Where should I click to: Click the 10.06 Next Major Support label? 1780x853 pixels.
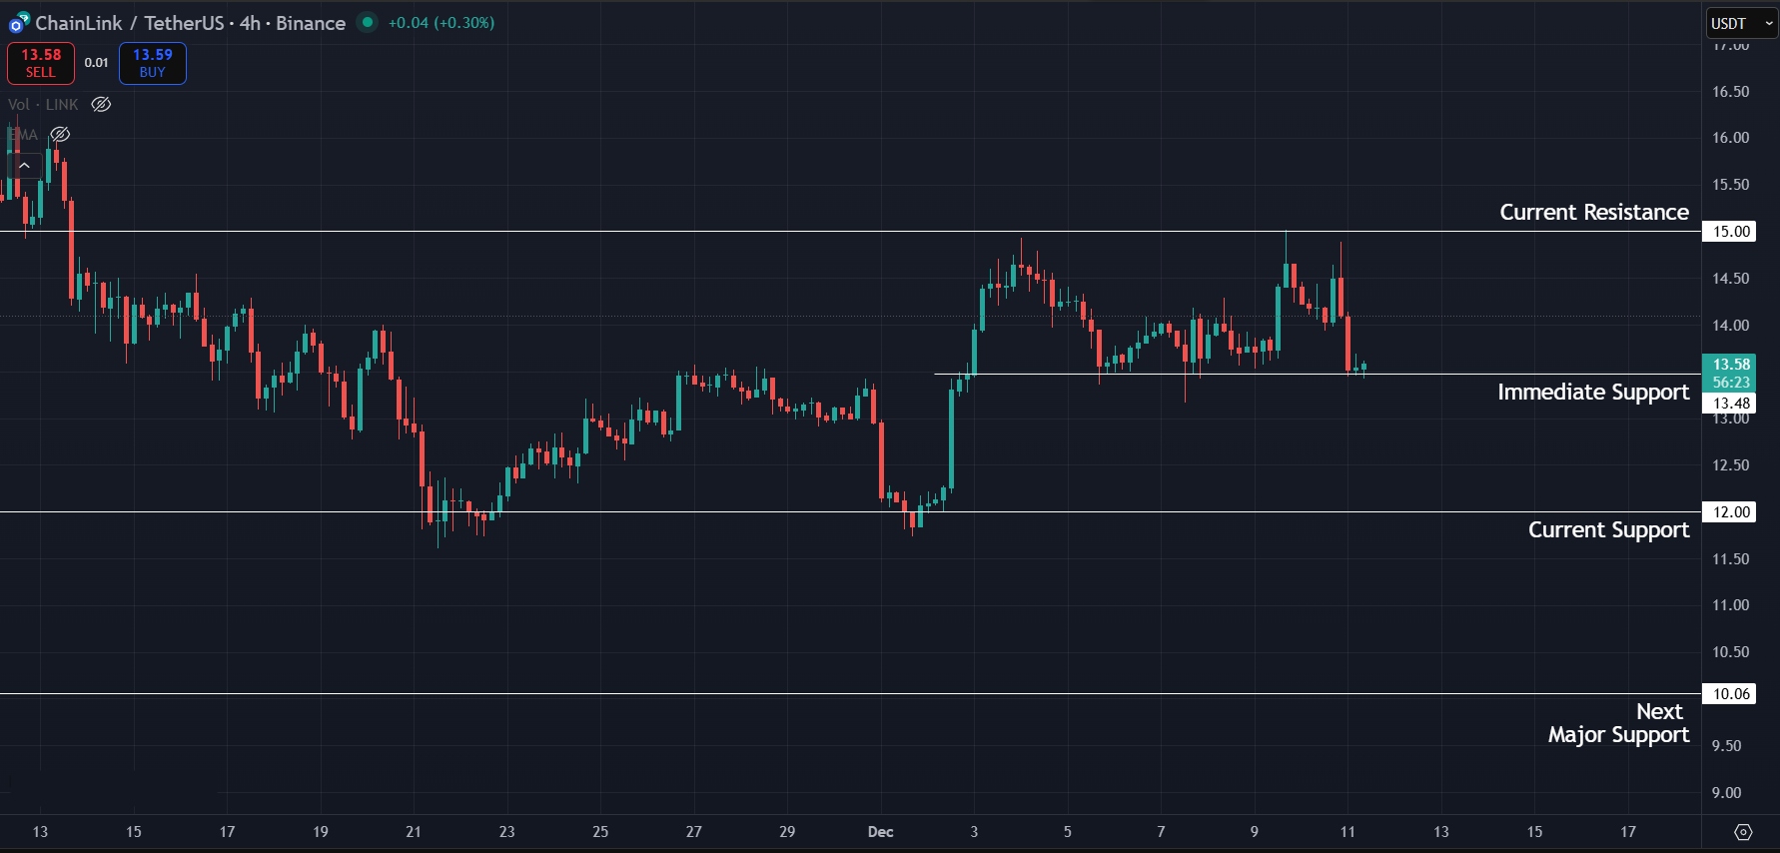1729,693
